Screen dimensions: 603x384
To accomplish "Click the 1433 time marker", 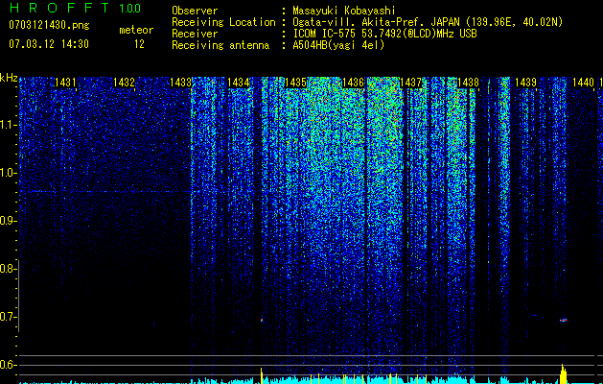I will tap(181, 83).
